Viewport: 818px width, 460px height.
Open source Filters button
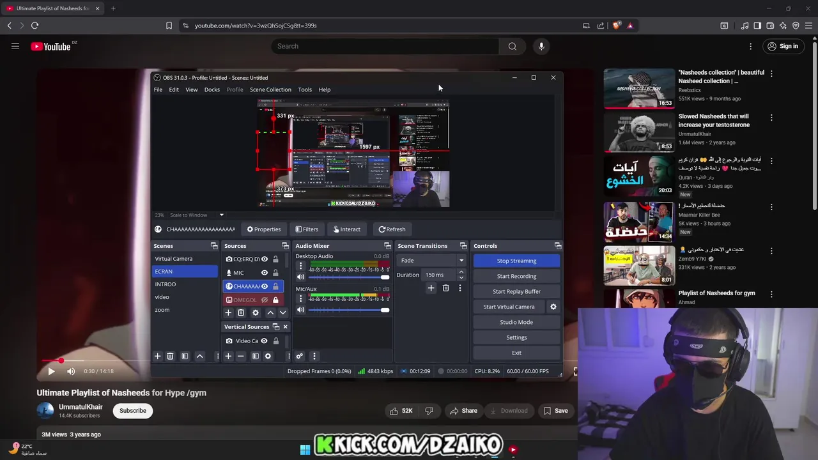click(x=307, y=229)
